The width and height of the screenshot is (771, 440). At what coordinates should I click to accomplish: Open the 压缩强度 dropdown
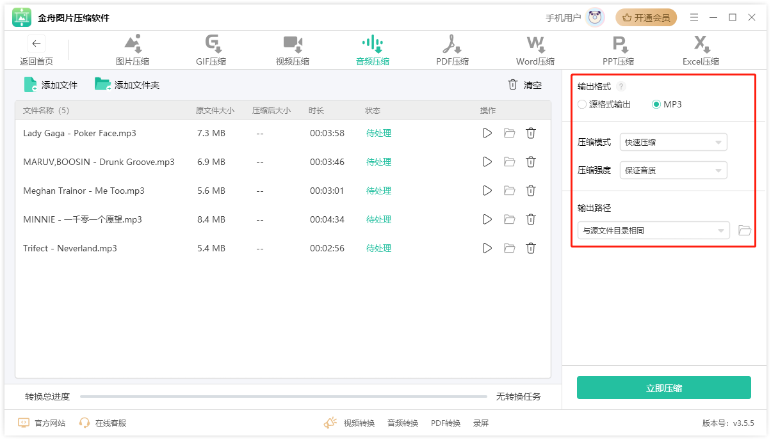pos(673,170)
